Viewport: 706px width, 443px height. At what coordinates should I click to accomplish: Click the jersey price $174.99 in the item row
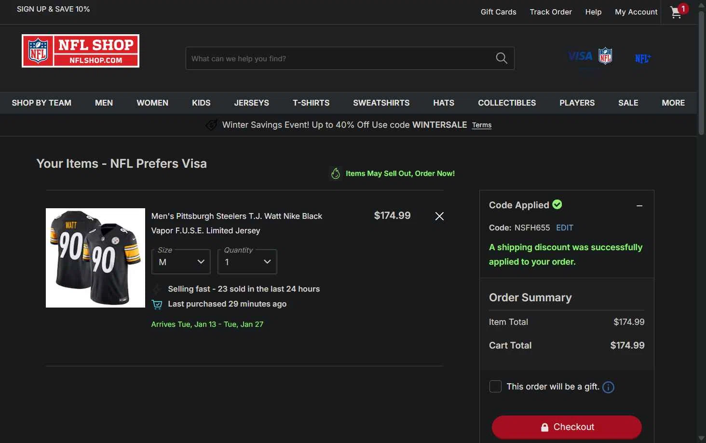392,215
